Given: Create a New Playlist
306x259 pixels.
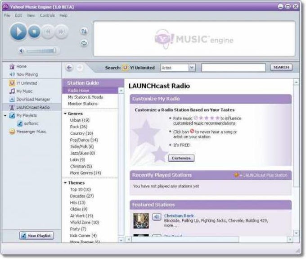Looking at the screenshot, I should click(x=37, y=236).
